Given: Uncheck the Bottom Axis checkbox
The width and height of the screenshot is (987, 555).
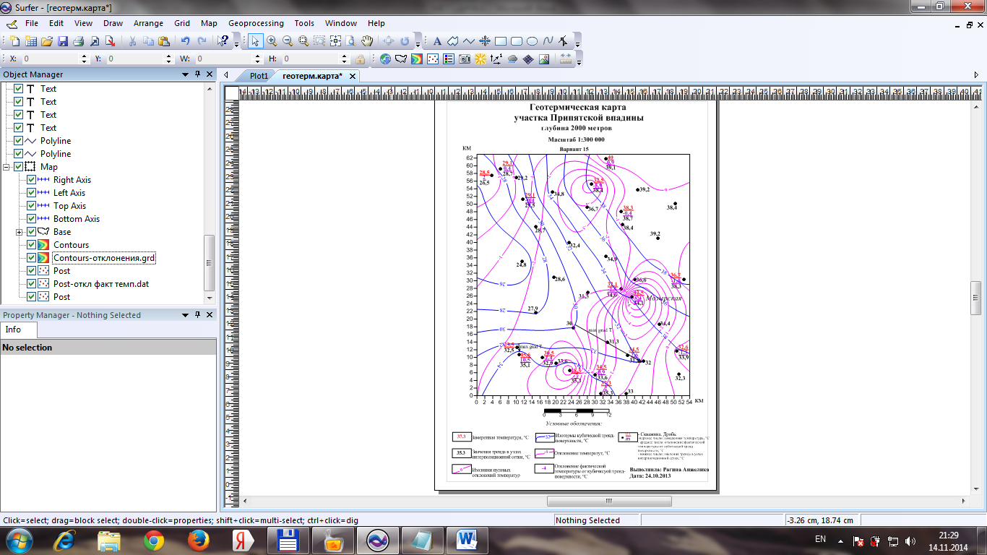Looking at the screenshot, I should pyautogui.click(x=31, y=219).
